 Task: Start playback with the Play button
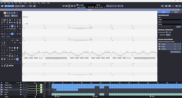point(69,6)
